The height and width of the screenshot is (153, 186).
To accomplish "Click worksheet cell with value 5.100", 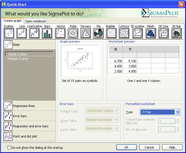I will pos(130,61).
